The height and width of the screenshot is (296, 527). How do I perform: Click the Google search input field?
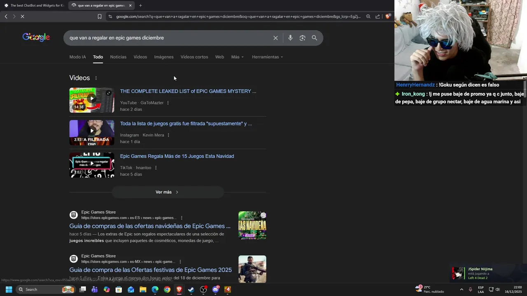tap(169, 38)
